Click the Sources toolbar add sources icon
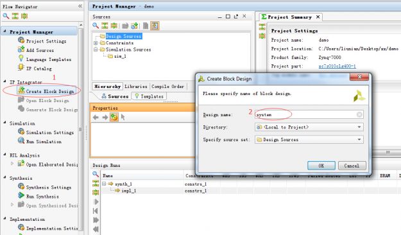Viewport: 401px width, 235px height. [x=135, y=26]
